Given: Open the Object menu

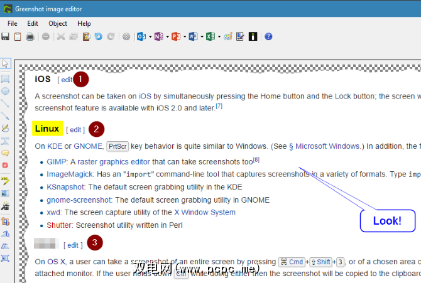Looking at the screenshot, I should tap(58, 24).
